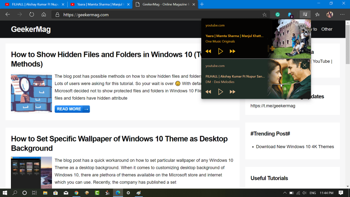
Task: Go back using the browser back arrow
Action: (8, 14)
